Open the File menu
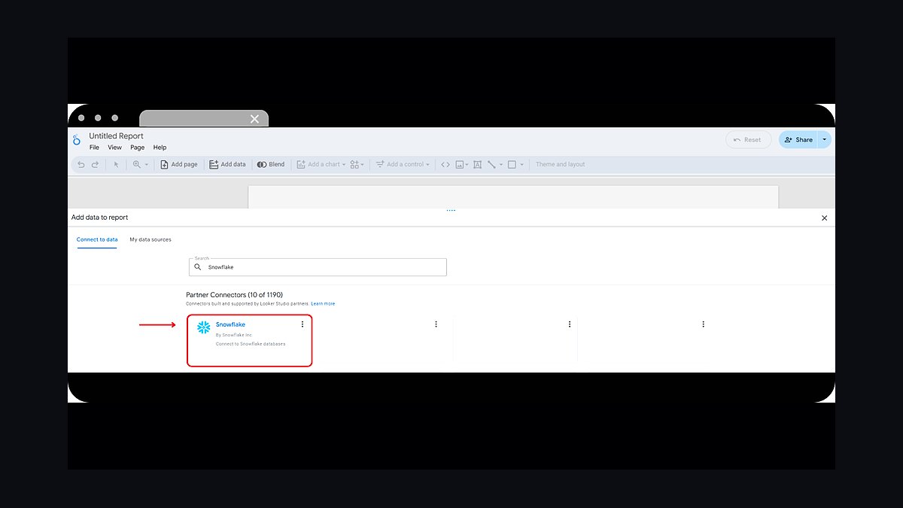The image size is (903, 508). pyautogui.click(x=94, y=148)
